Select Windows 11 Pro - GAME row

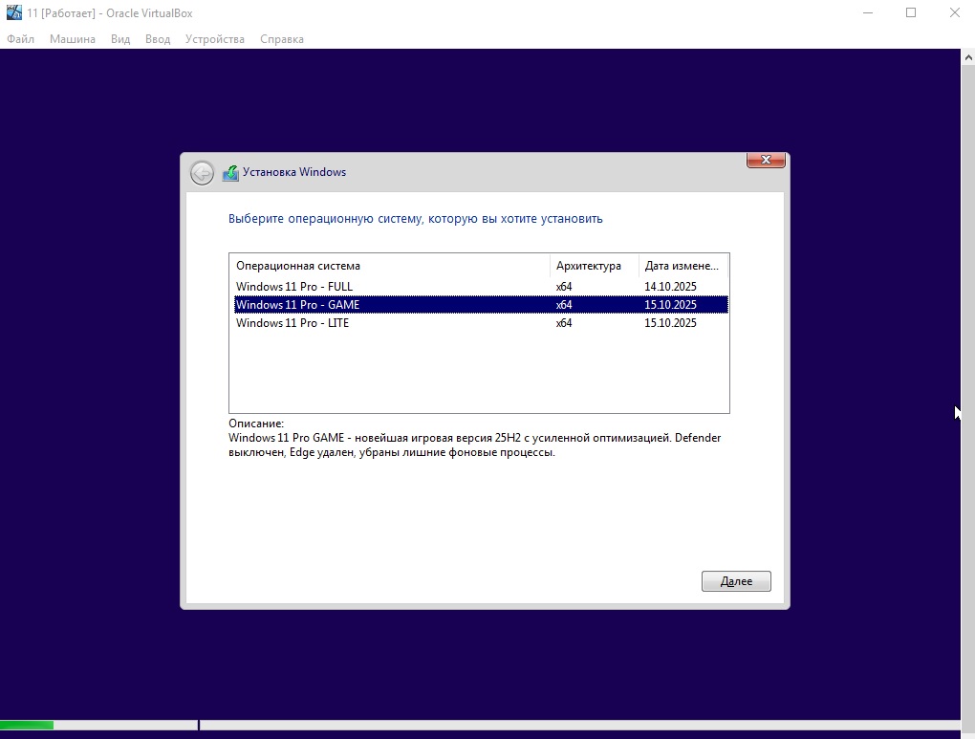pyautogui.click(x=480, y=305)
